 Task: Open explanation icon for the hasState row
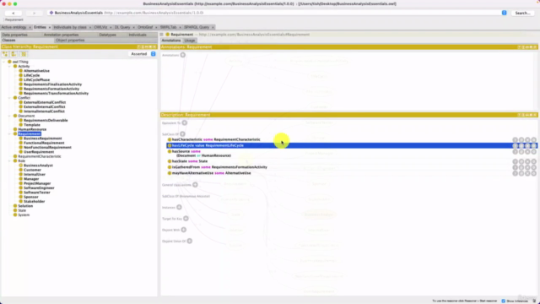click(516, 161)
